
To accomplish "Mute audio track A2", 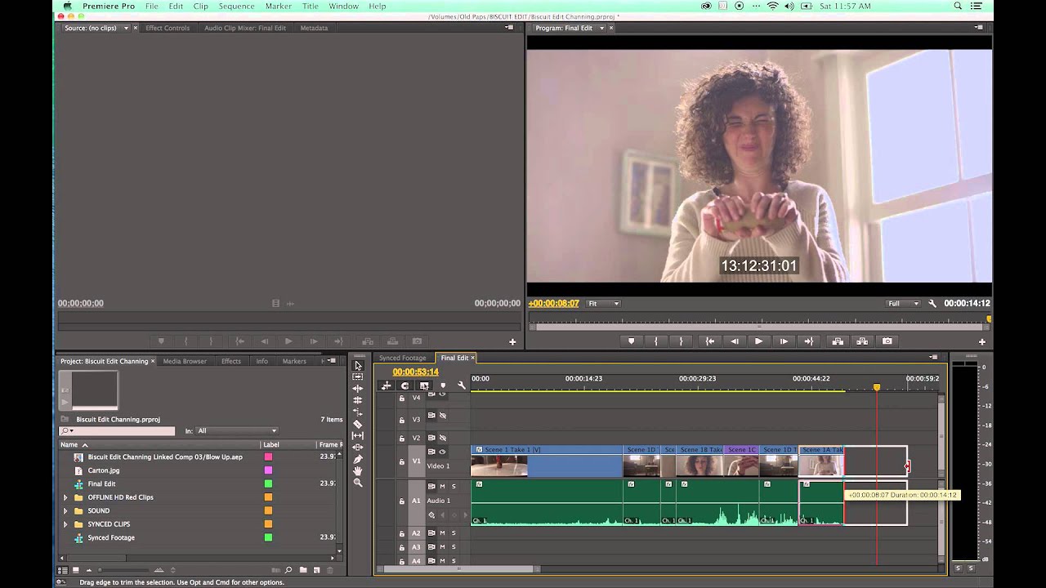I will [442, 533].
